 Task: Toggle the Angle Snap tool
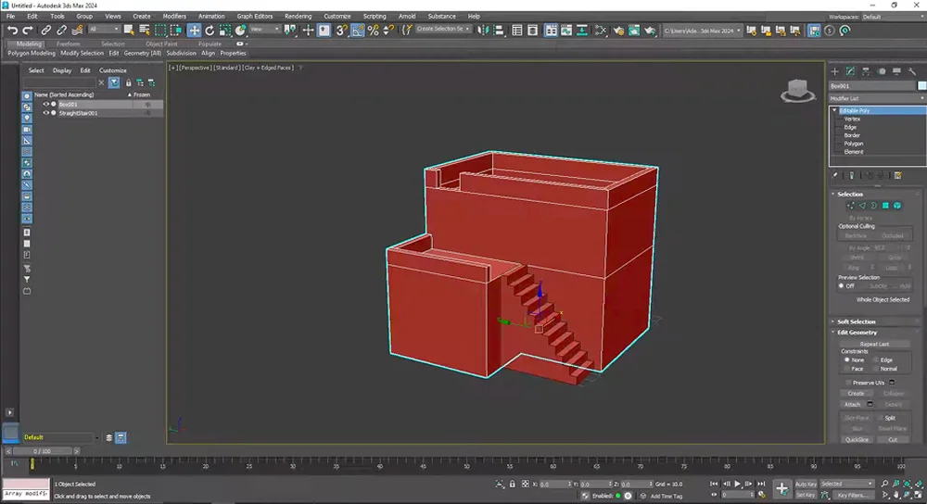pyautogui.click(x=357, y=30)
